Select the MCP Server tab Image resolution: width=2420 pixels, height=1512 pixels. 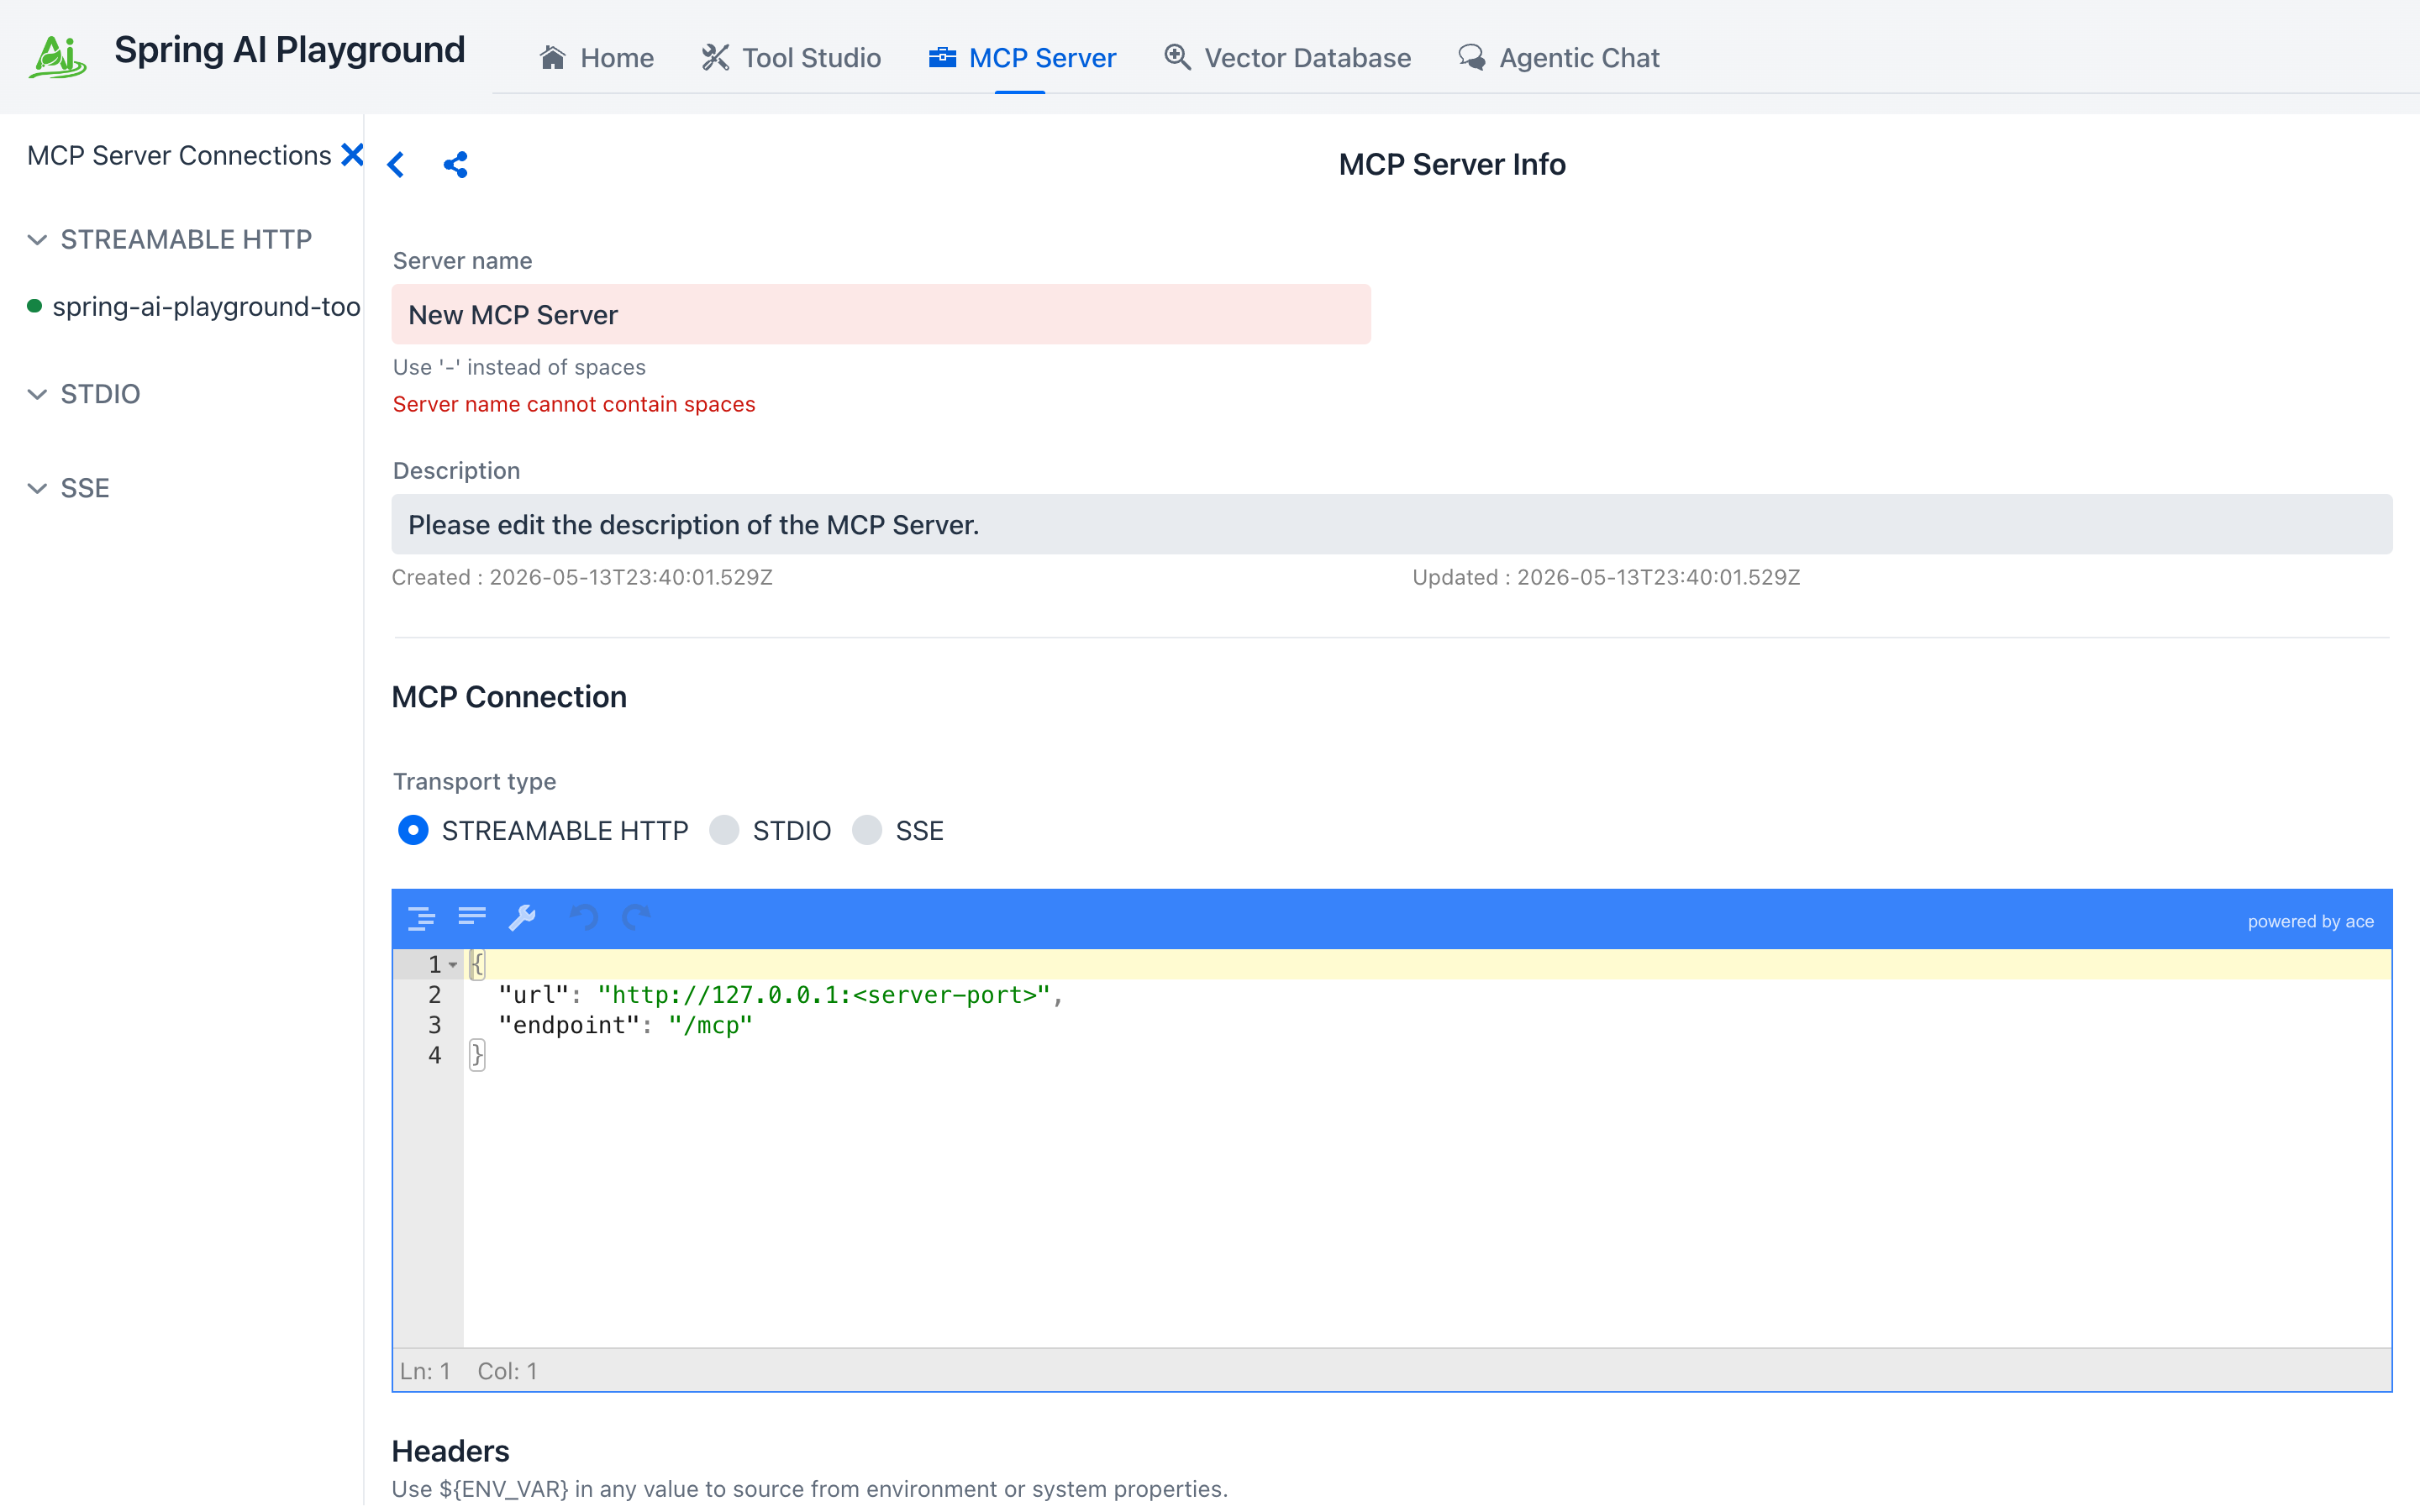pos(1022,58)
